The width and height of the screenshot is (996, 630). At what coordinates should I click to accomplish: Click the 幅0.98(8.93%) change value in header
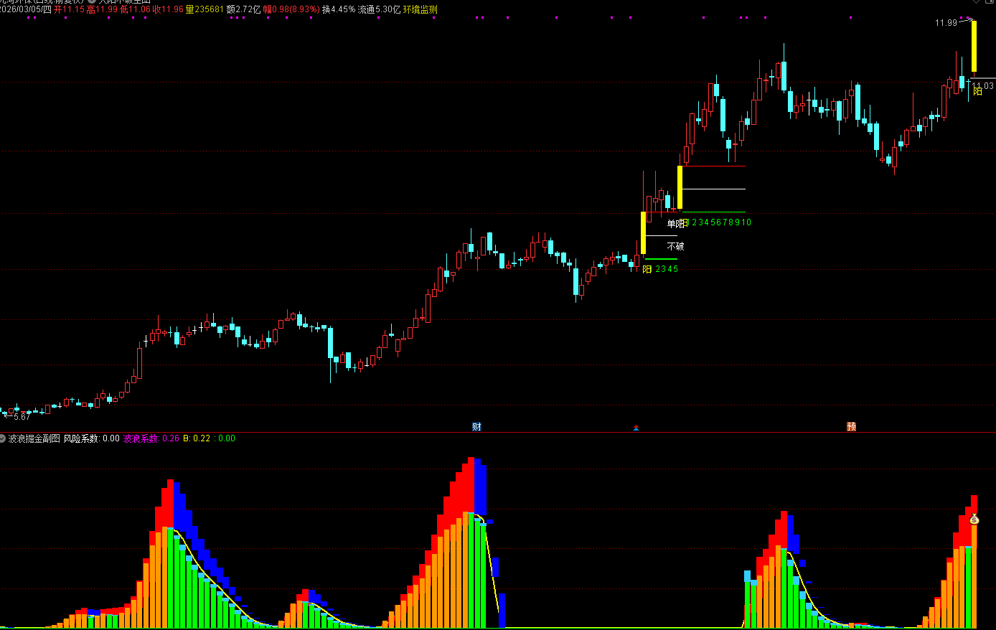pyautogui.click(x=291, y=10)
